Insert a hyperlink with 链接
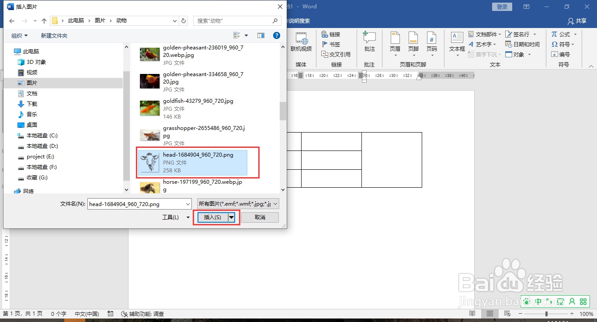The height and width of the screenshot is (322, 597). (x=330, y=34)
